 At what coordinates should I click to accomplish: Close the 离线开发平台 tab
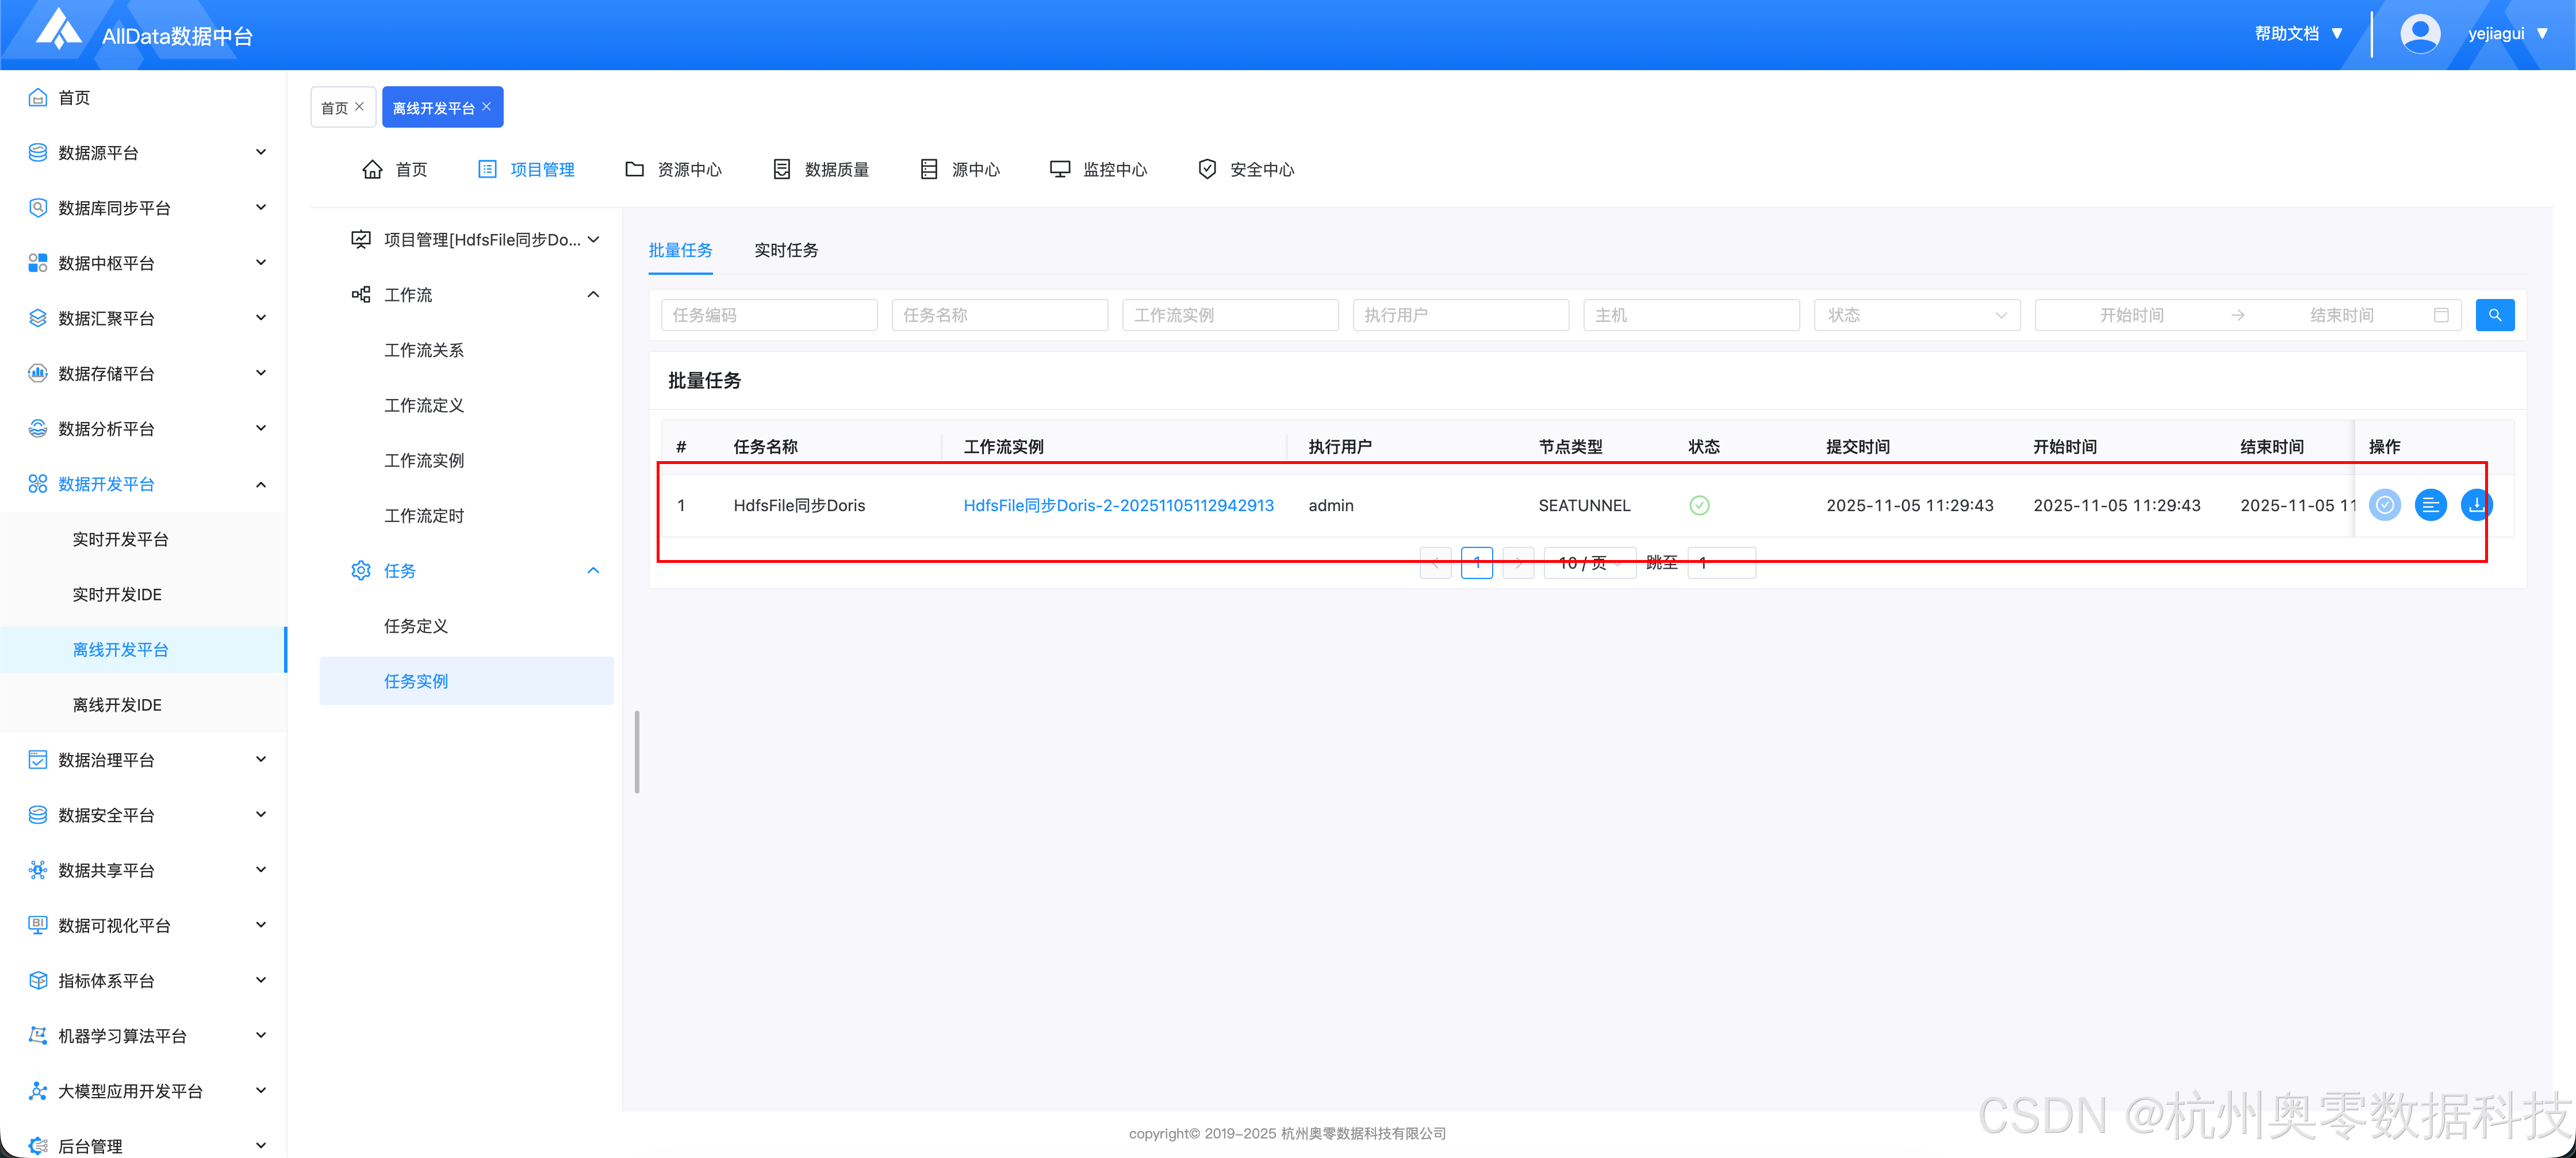487,107
